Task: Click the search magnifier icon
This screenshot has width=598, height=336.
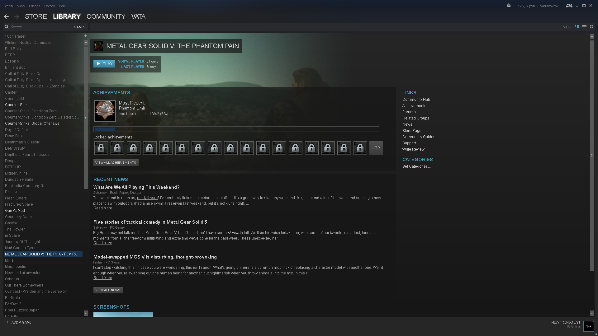Action: [7, 27]
